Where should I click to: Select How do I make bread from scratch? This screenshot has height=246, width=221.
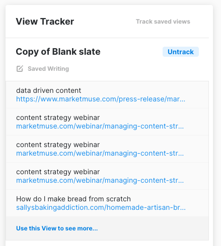(x=73, y=199)
